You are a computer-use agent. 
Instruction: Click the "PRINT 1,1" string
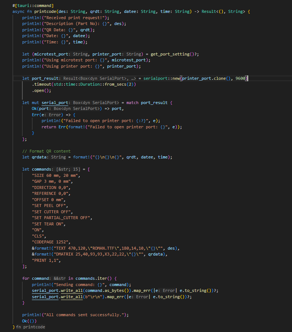(x=46, y=260)
